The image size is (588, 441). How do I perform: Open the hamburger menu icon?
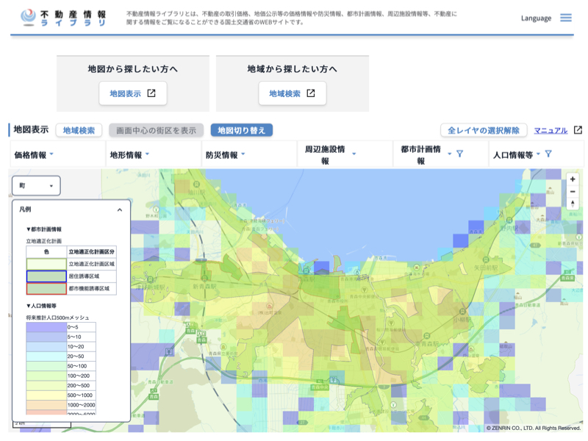[566, 18]
